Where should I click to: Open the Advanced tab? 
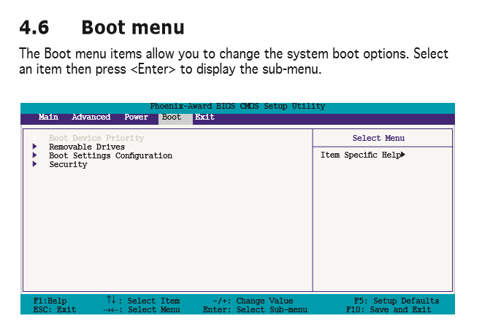(91, 117)
